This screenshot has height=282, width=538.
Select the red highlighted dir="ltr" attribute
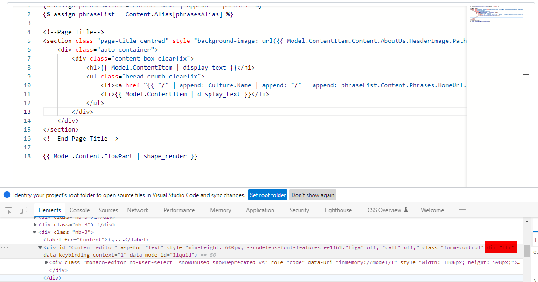click(501, 247)
